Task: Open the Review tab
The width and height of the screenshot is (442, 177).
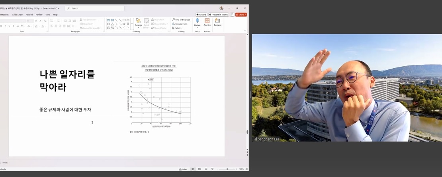Action: pos(39,15)
